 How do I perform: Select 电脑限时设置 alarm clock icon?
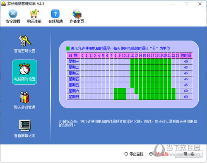point(24,69)
